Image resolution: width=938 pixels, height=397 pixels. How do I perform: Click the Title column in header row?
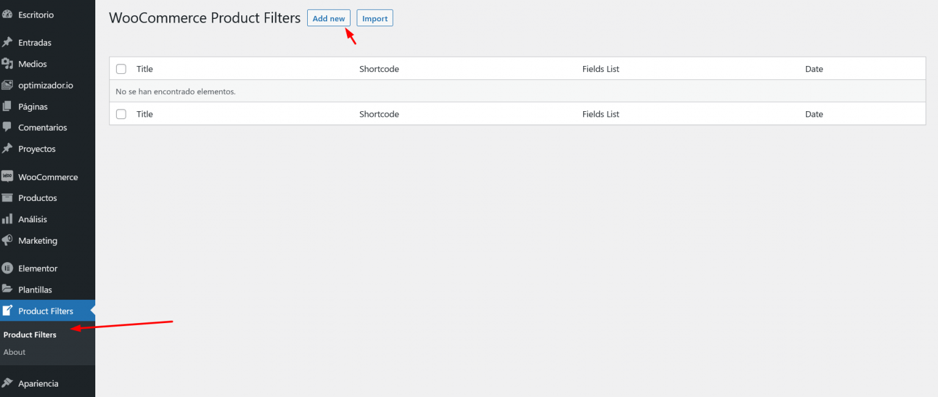click(x=145, y=69)
